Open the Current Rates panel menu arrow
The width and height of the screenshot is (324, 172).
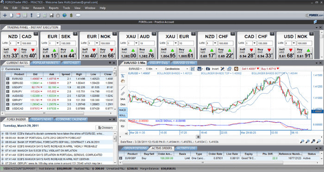pyautogui.click(x=110, y=63)
